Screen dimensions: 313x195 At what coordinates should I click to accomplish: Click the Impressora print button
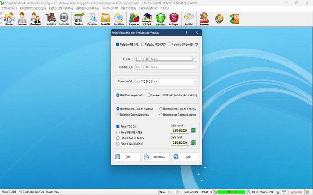point(156,157)
